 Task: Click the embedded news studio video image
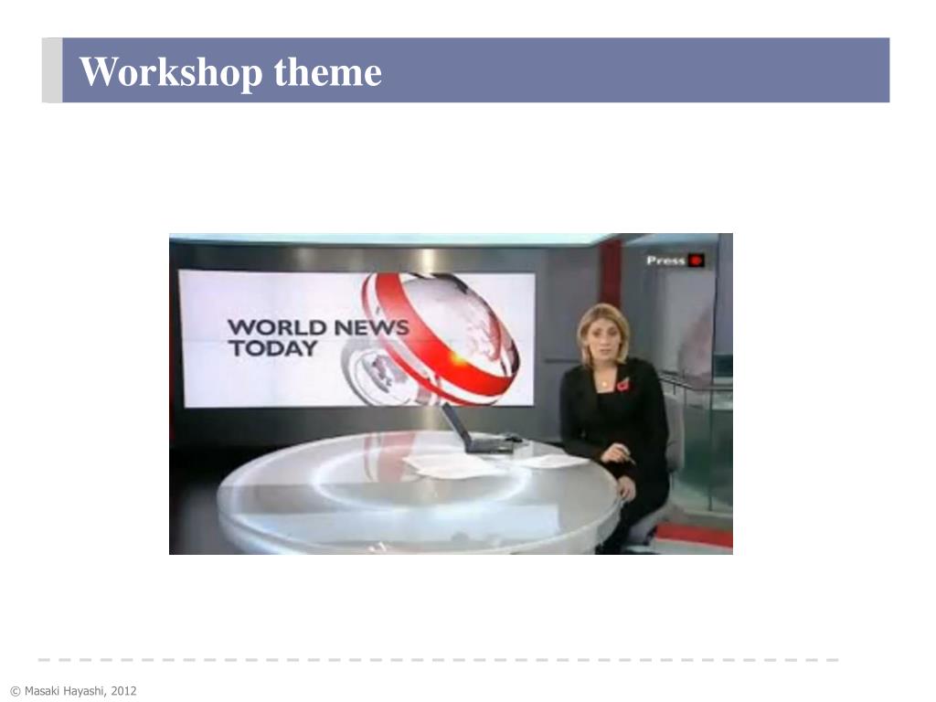pyautogui.click(x=451, y=394)
